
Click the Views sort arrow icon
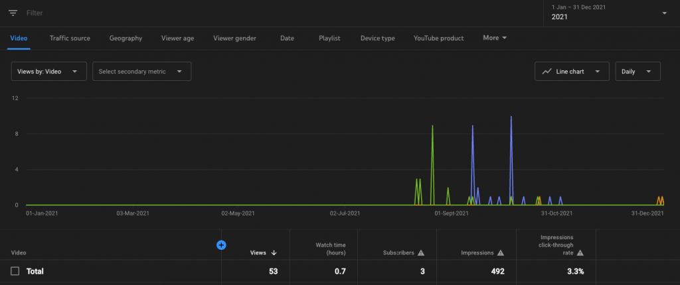274,253
